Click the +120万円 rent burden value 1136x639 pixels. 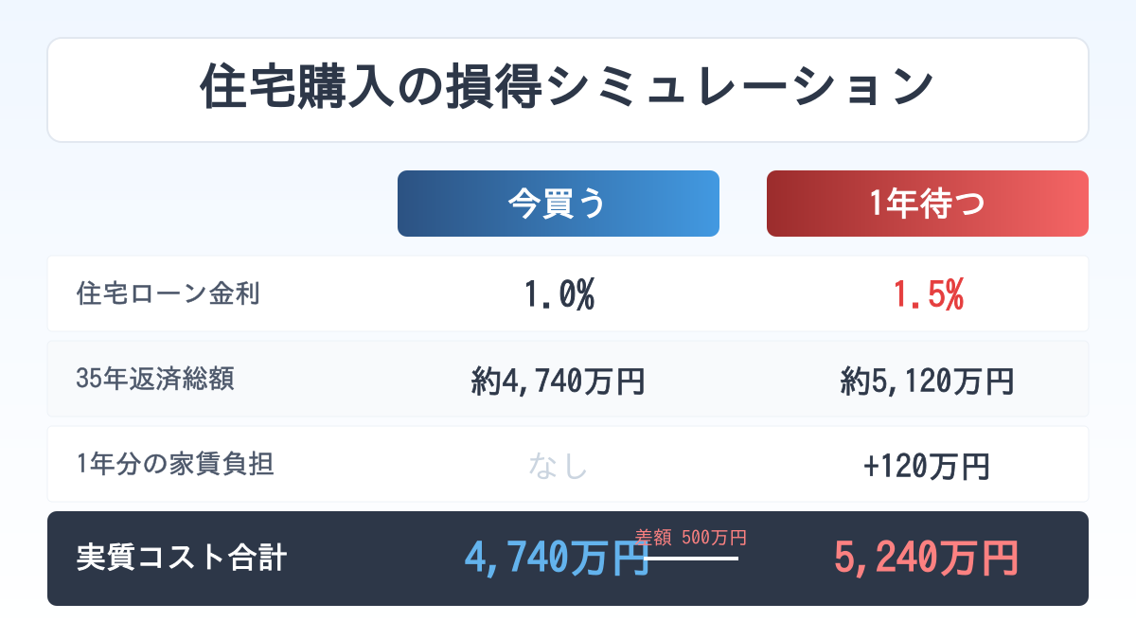pyautogui.click(x=927, y=466)
